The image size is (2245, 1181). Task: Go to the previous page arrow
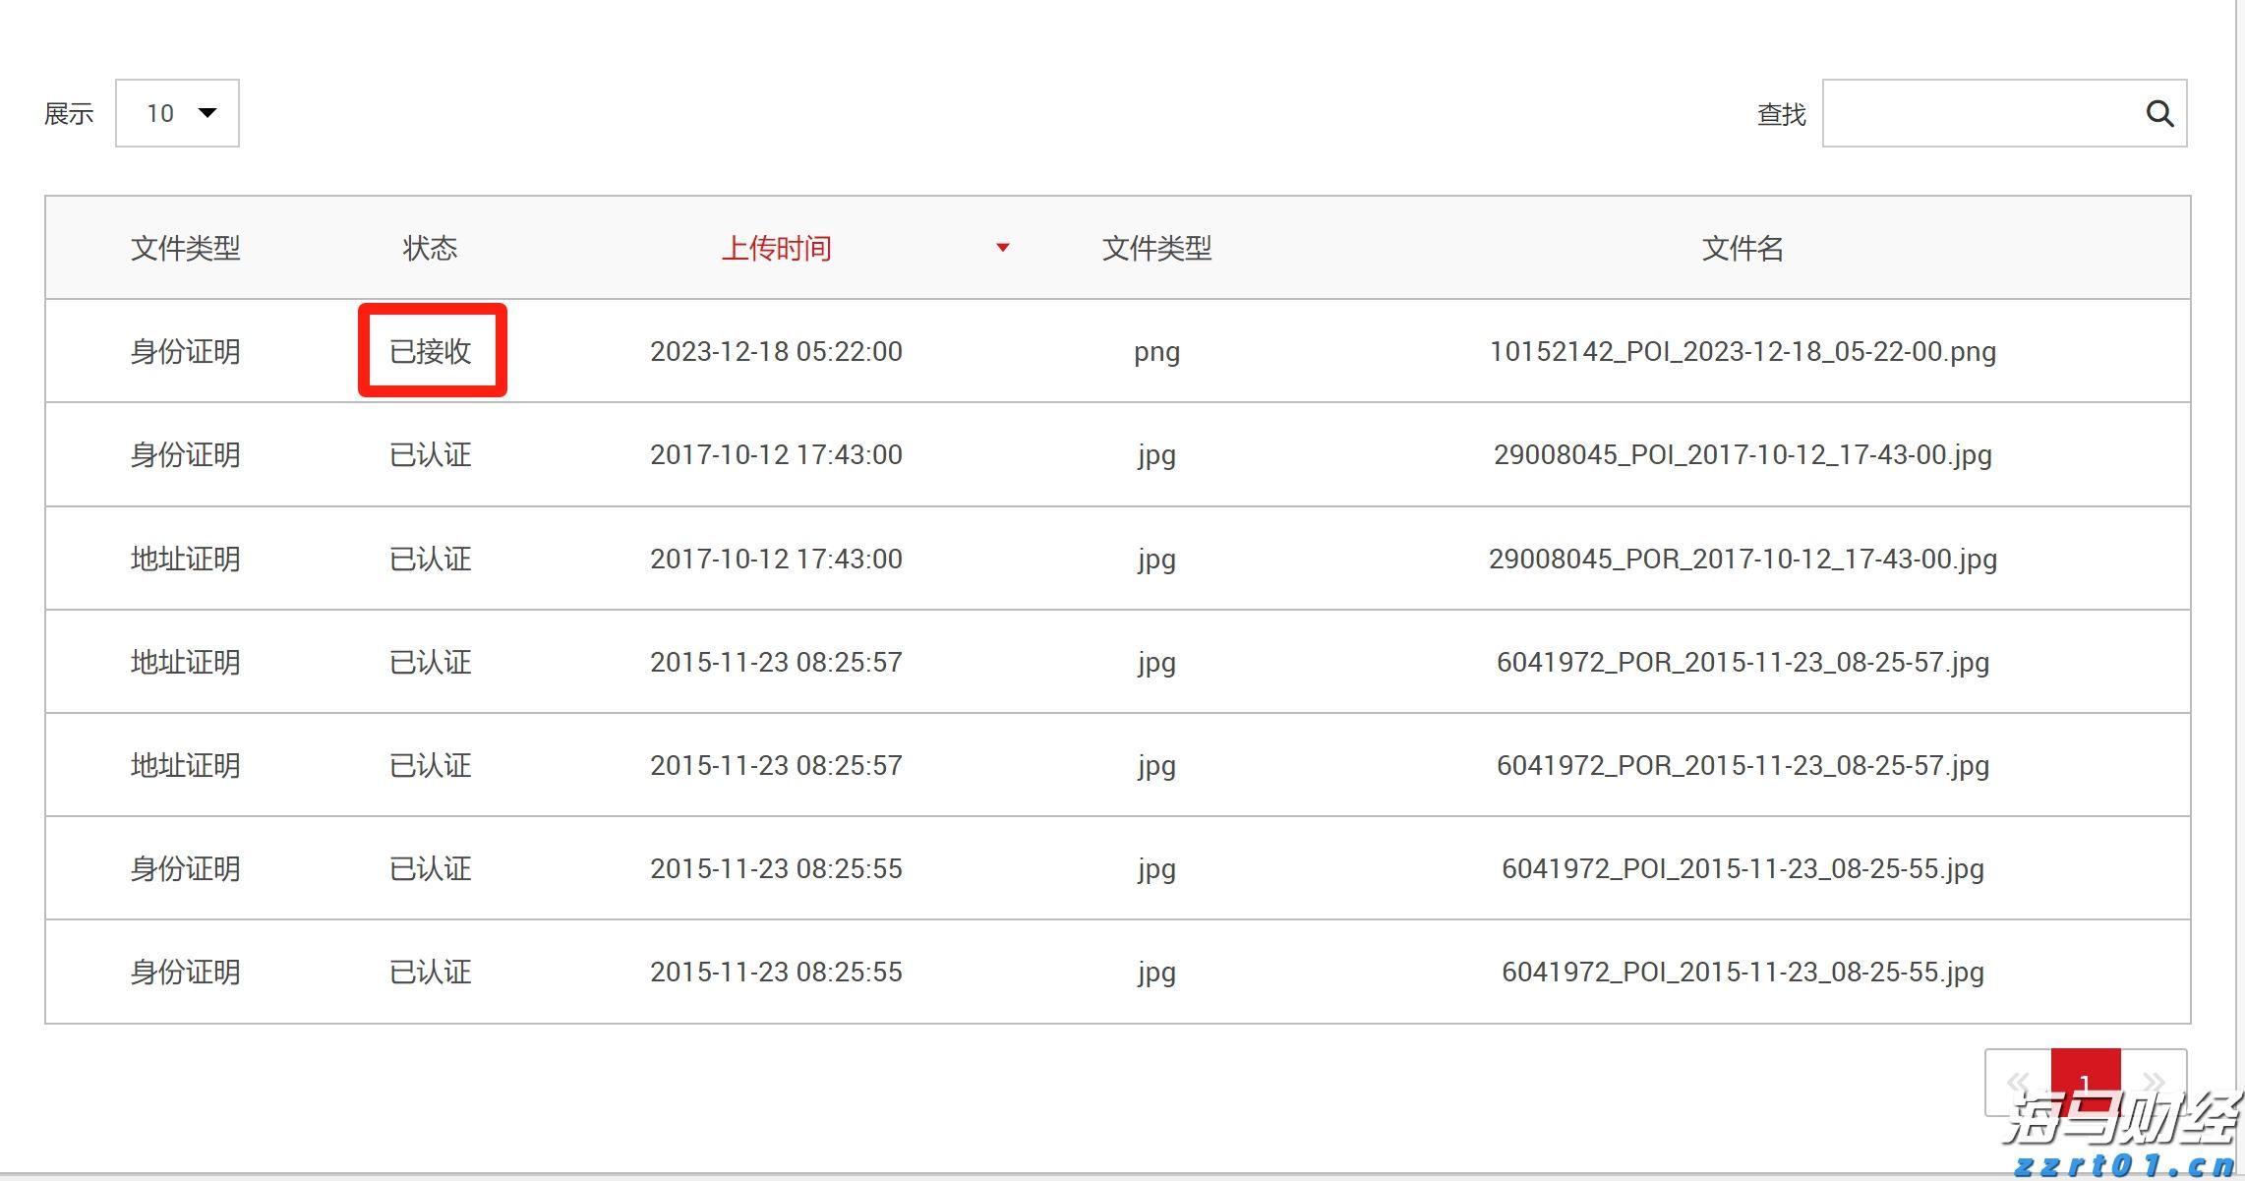click(x=2018, y=1083)
